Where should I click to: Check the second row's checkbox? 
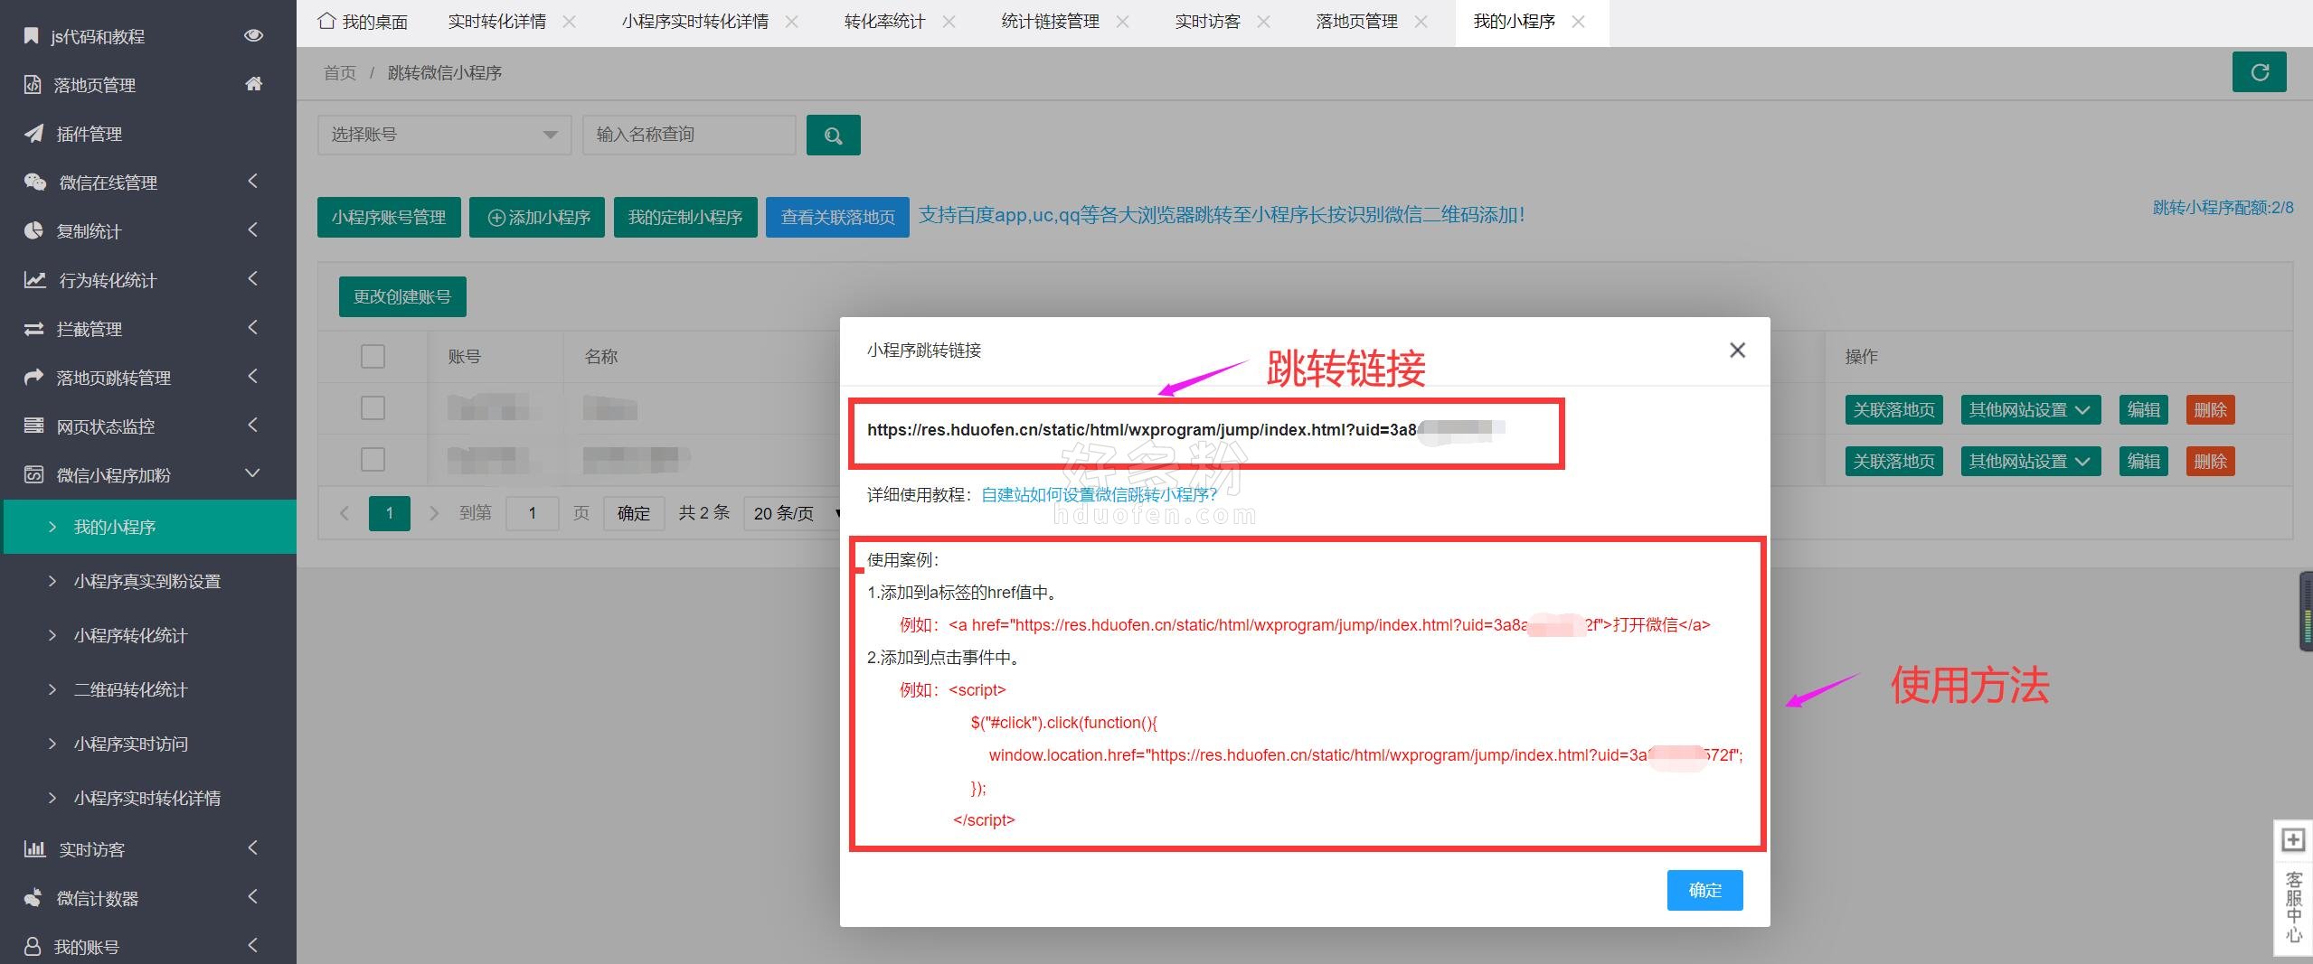pyautogui.click(x=373, y=460)
